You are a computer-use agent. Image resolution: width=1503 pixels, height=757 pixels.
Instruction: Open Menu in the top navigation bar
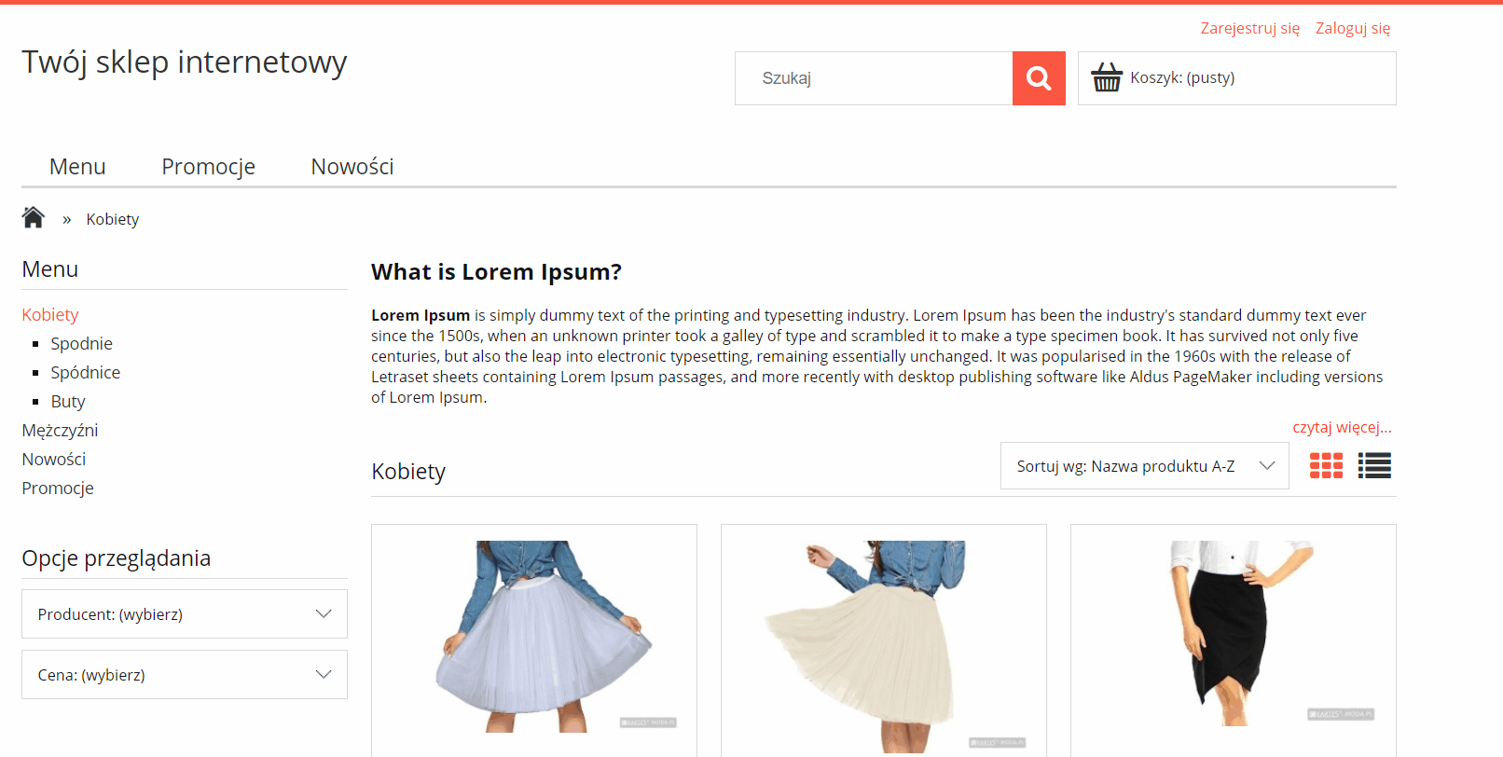point(77,167)
